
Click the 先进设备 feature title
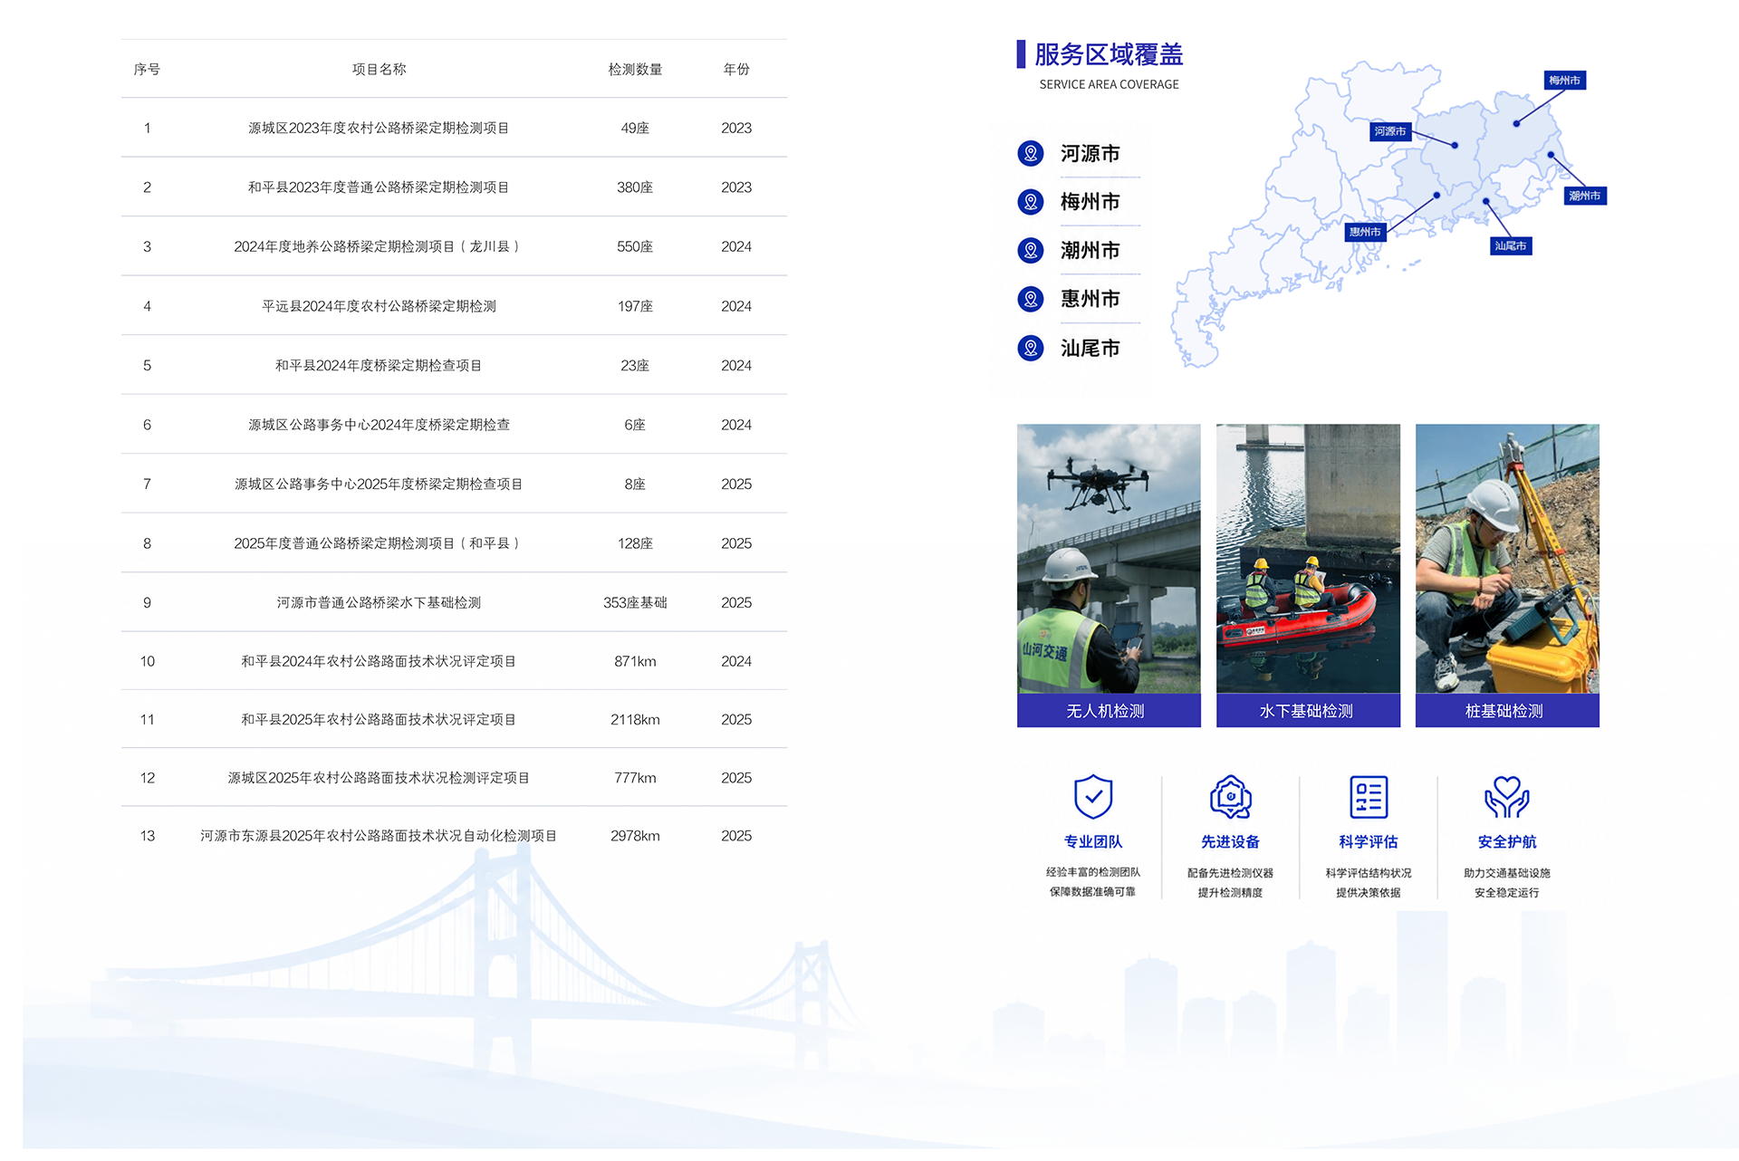tap(1231, 841)
